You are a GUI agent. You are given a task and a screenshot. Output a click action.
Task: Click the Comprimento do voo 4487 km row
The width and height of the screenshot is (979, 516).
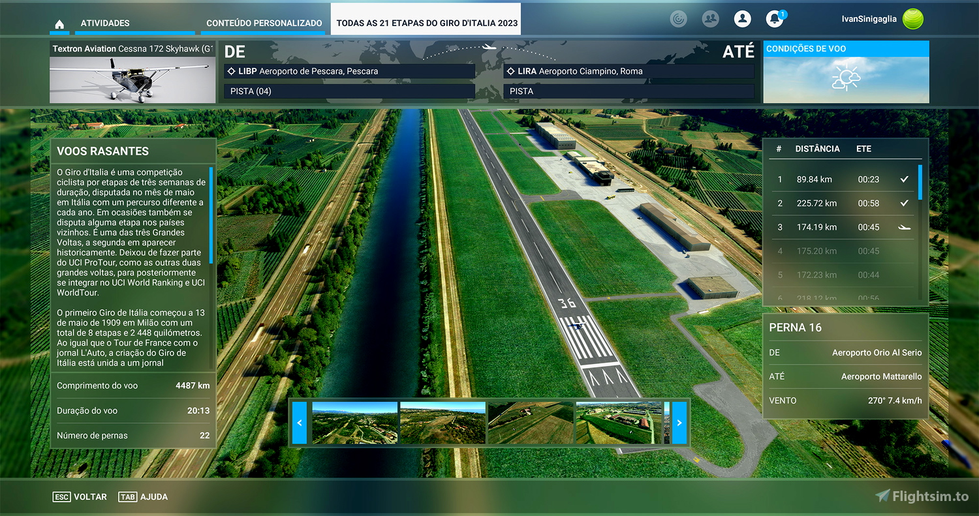tap(133, 386)
